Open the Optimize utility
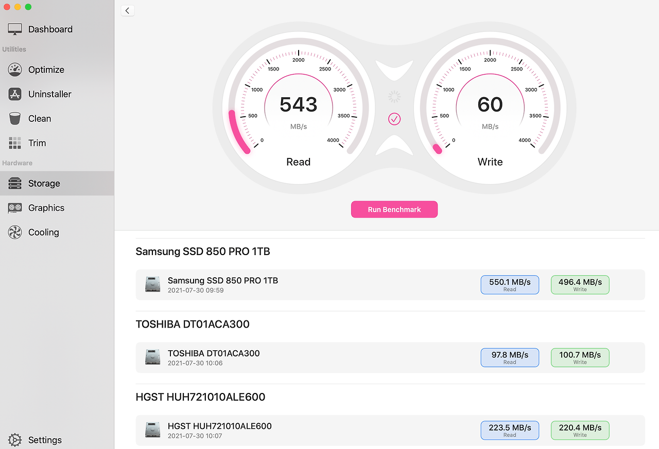 (x=57, y=69)
